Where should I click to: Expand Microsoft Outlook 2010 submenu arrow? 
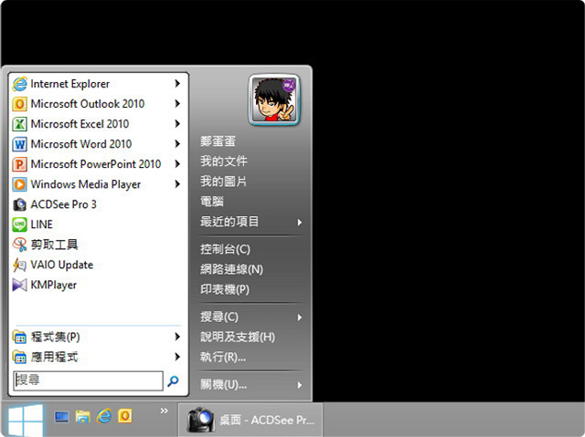[177, 104]
